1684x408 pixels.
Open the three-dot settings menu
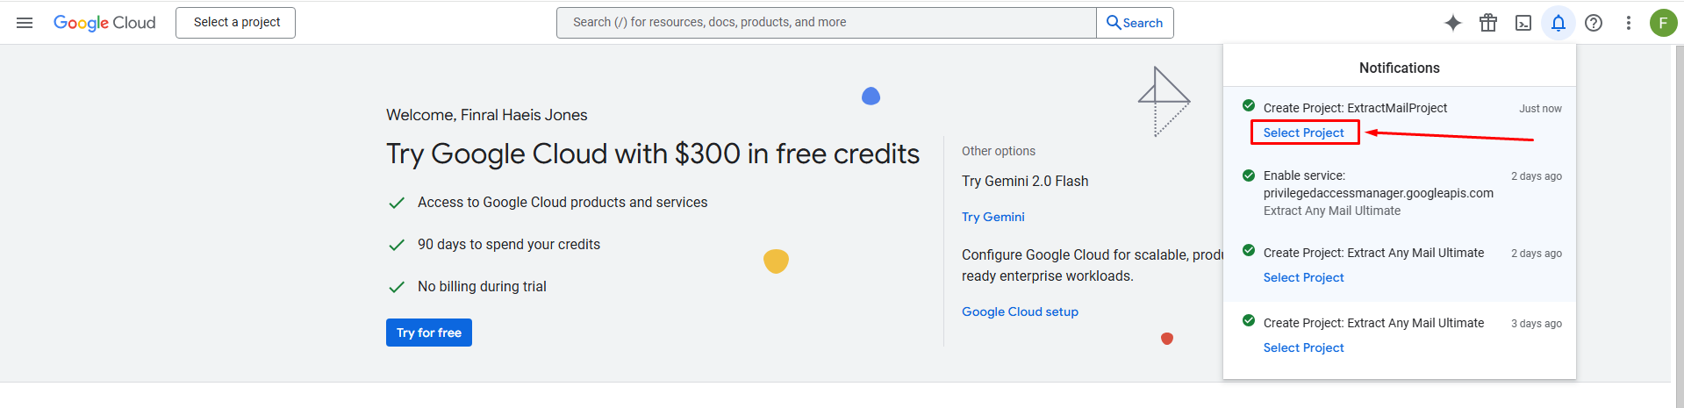[x=1629, y=23]
